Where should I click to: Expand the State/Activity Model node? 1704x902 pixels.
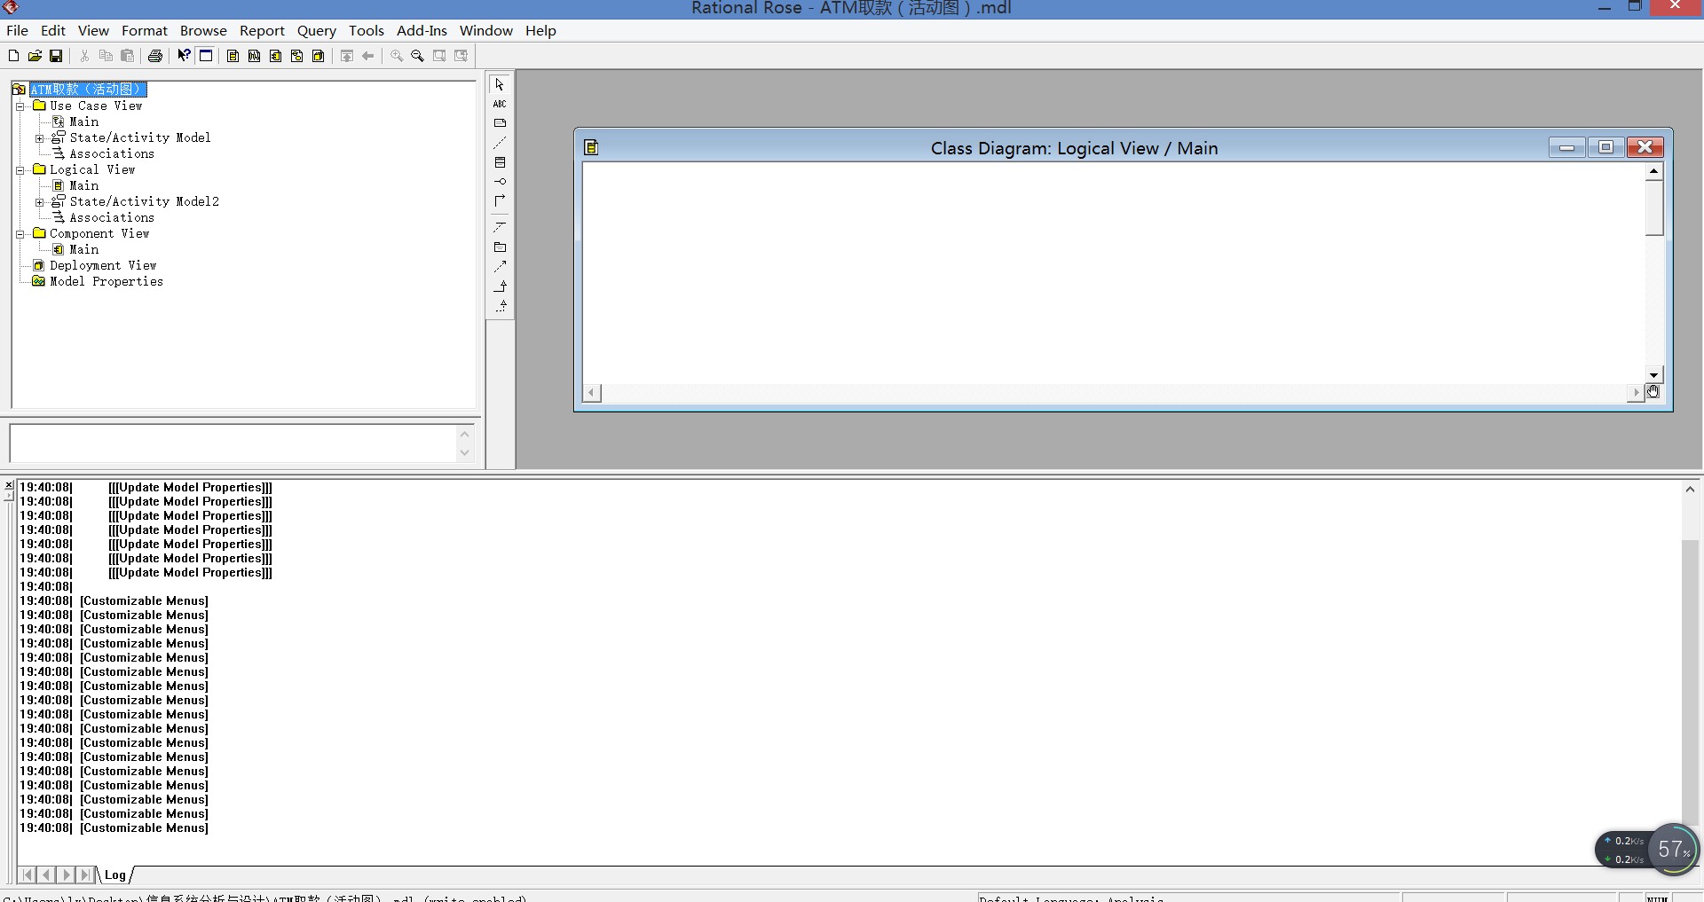39,138
